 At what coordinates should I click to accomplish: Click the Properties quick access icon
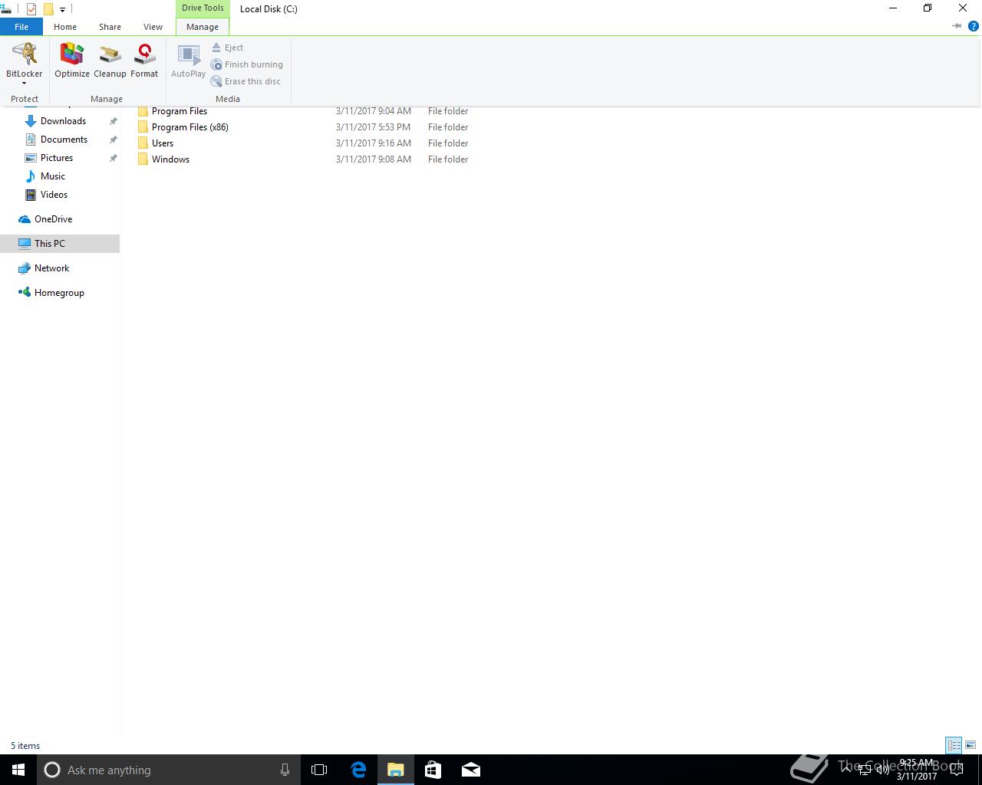[31, 9]
